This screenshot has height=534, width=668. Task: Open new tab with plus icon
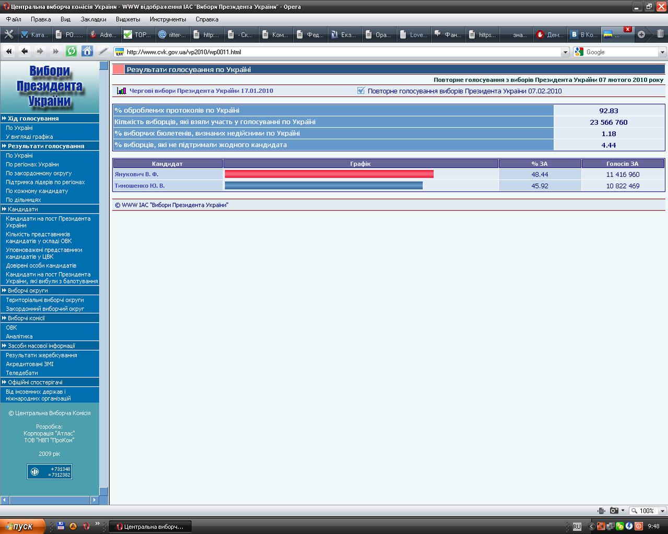641,34
